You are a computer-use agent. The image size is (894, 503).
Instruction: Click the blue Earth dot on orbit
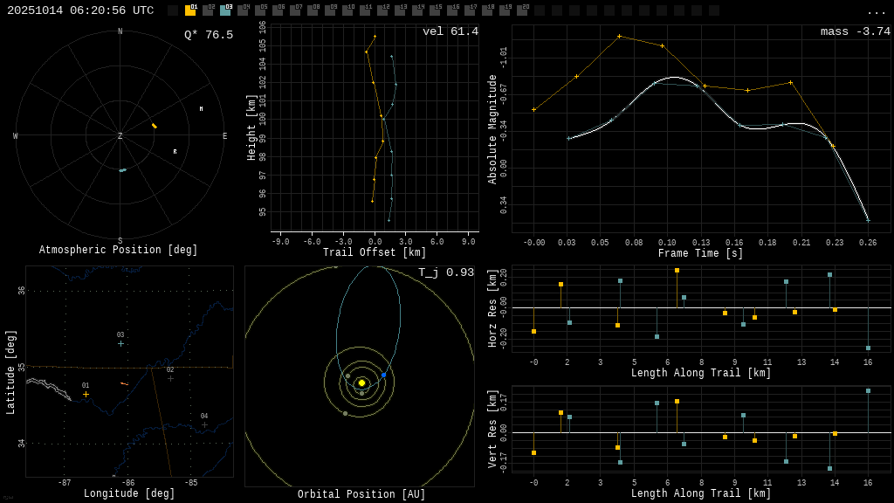click(383, 375)
